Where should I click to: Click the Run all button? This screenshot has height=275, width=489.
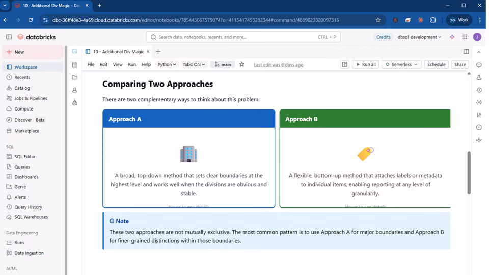click(x=365, y=65)
